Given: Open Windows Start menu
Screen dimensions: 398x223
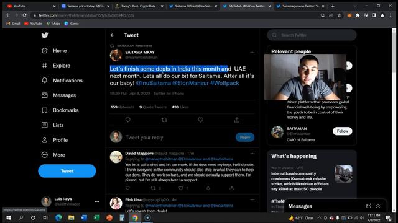Looking at the screenshot, I should pos(8,217).
